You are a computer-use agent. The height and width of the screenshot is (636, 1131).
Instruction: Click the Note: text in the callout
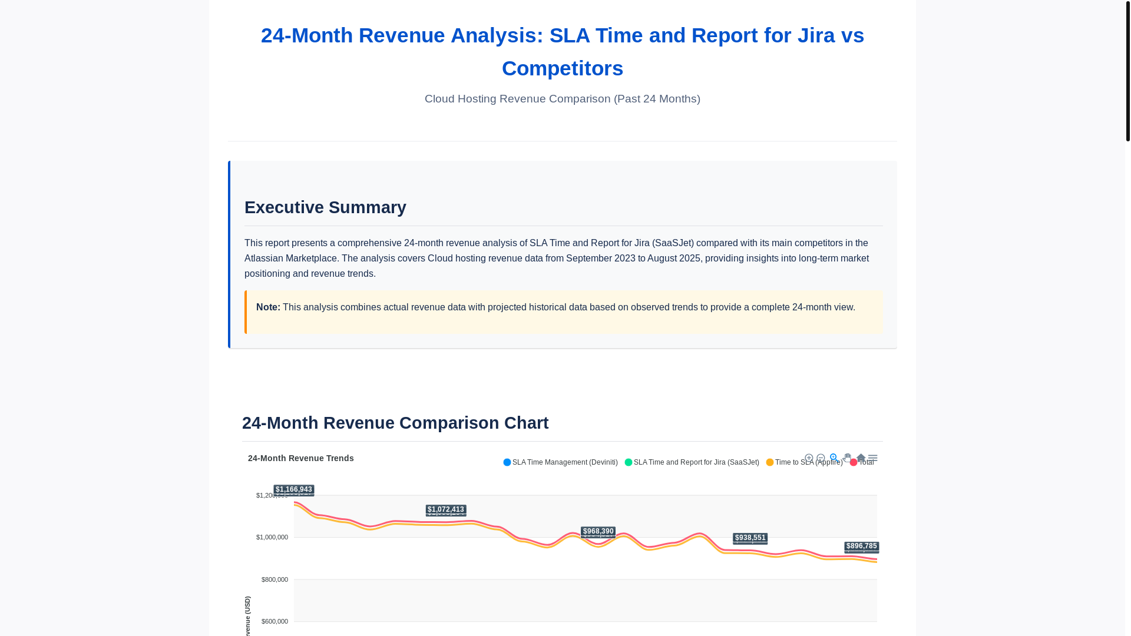pos(268,307)
